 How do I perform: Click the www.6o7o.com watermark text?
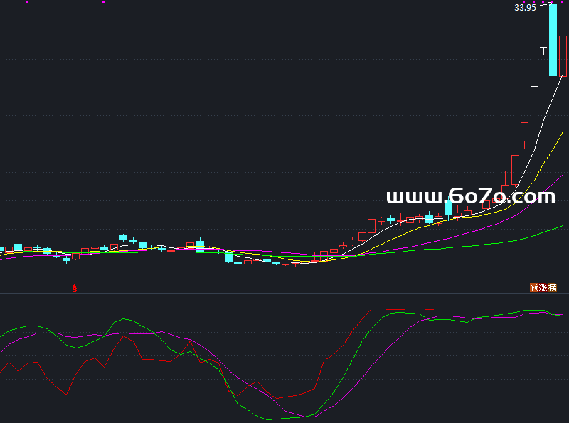(470, 196)
